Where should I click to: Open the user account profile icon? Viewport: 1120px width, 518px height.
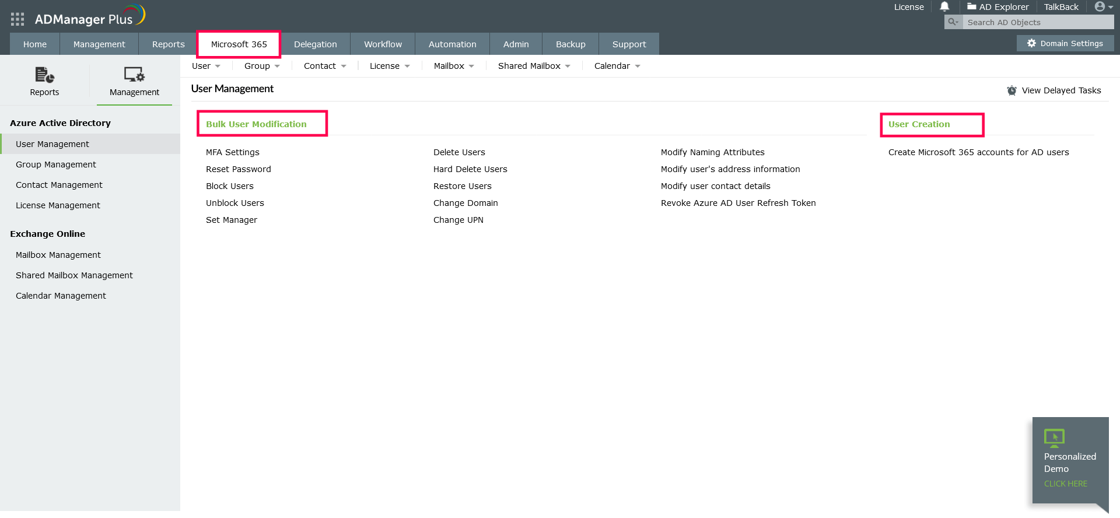[x=1100, y=6]
